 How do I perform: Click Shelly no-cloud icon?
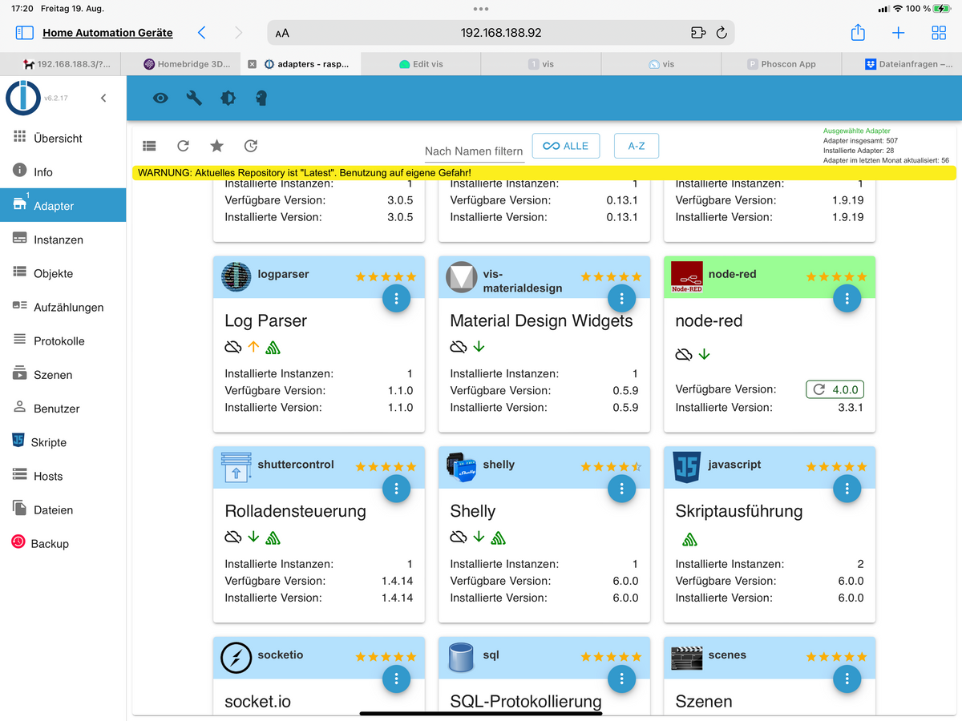[x=458, y=537]
